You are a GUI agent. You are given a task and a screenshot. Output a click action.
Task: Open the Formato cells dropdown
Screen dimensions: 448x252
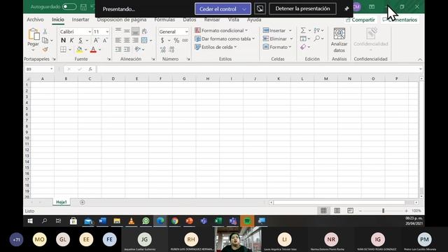click(277, 47)
